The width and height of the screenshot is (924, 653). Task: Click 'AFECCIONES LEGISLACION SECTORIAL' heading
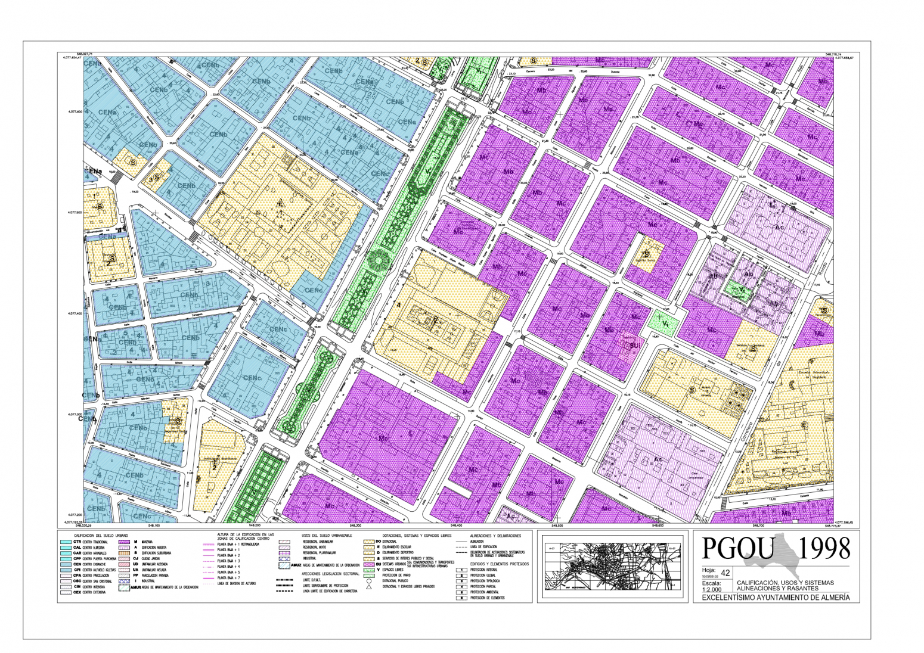pos(330,574)
